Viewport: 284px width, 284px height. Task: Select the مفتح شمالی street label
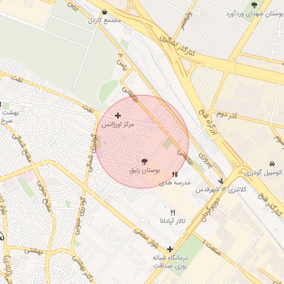(22, 148)
